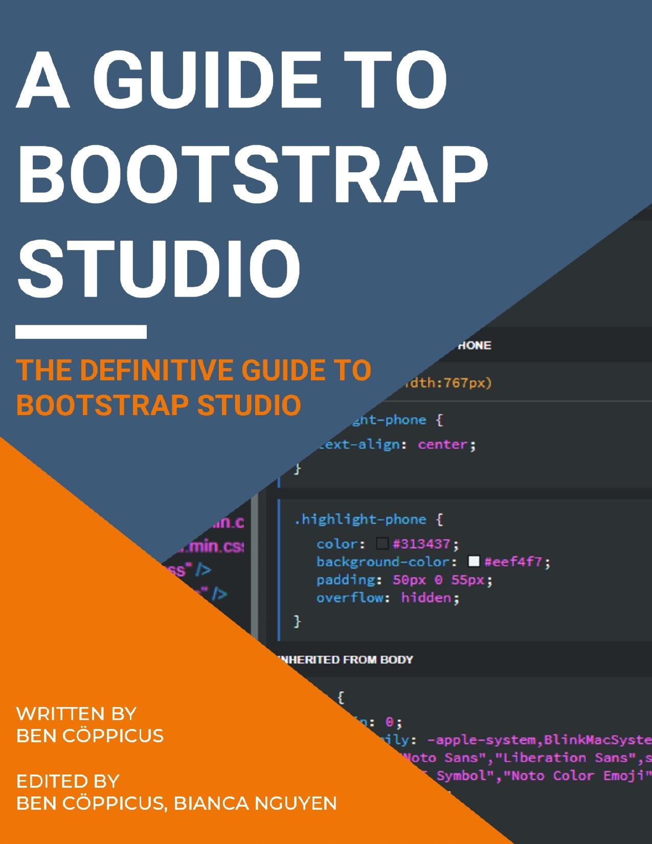Screen dimensions: 652x844
Task: Select the orange subtitle line "BOOTSTRAP STUDIO"
Action: (x=159, y=405)
